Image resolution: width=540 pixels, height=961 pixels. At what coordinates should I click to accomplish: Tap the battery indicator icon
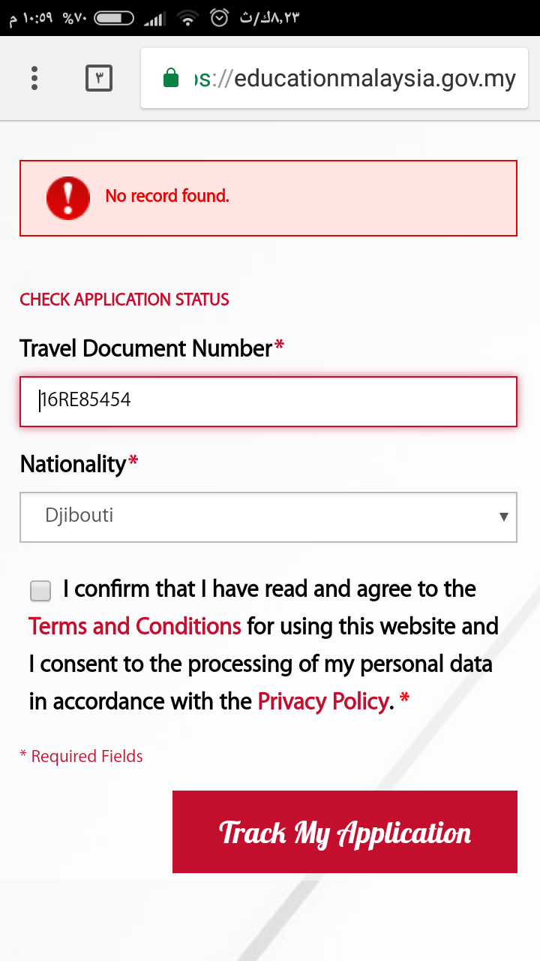pos(115,18)
